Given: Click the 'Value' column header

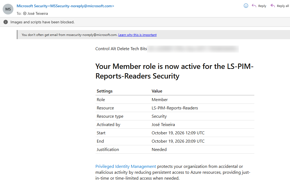Looking at the screenshot, I should click(x=157, y=91).
